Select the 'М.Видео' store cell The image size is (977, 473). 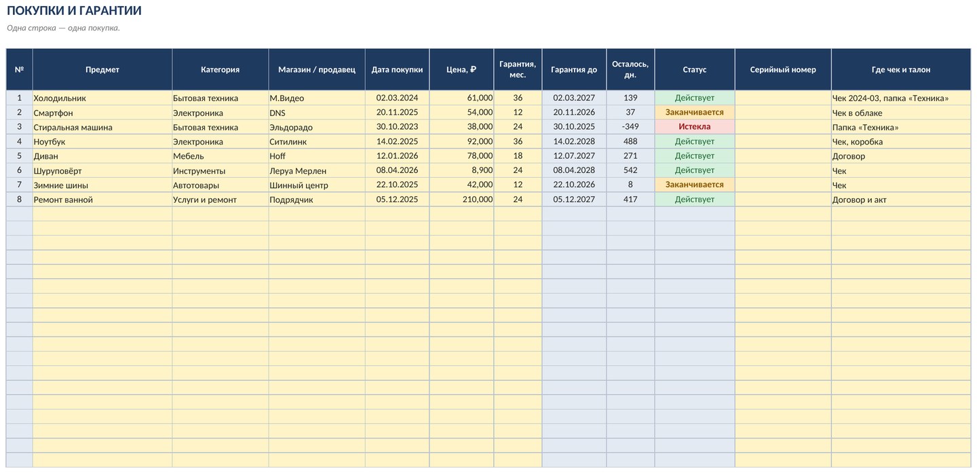point(317,98)
